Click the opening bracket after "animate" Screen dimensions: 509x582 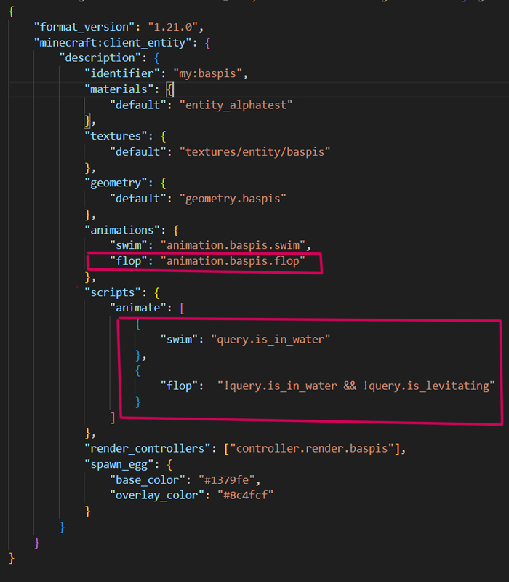coord(183,308)
